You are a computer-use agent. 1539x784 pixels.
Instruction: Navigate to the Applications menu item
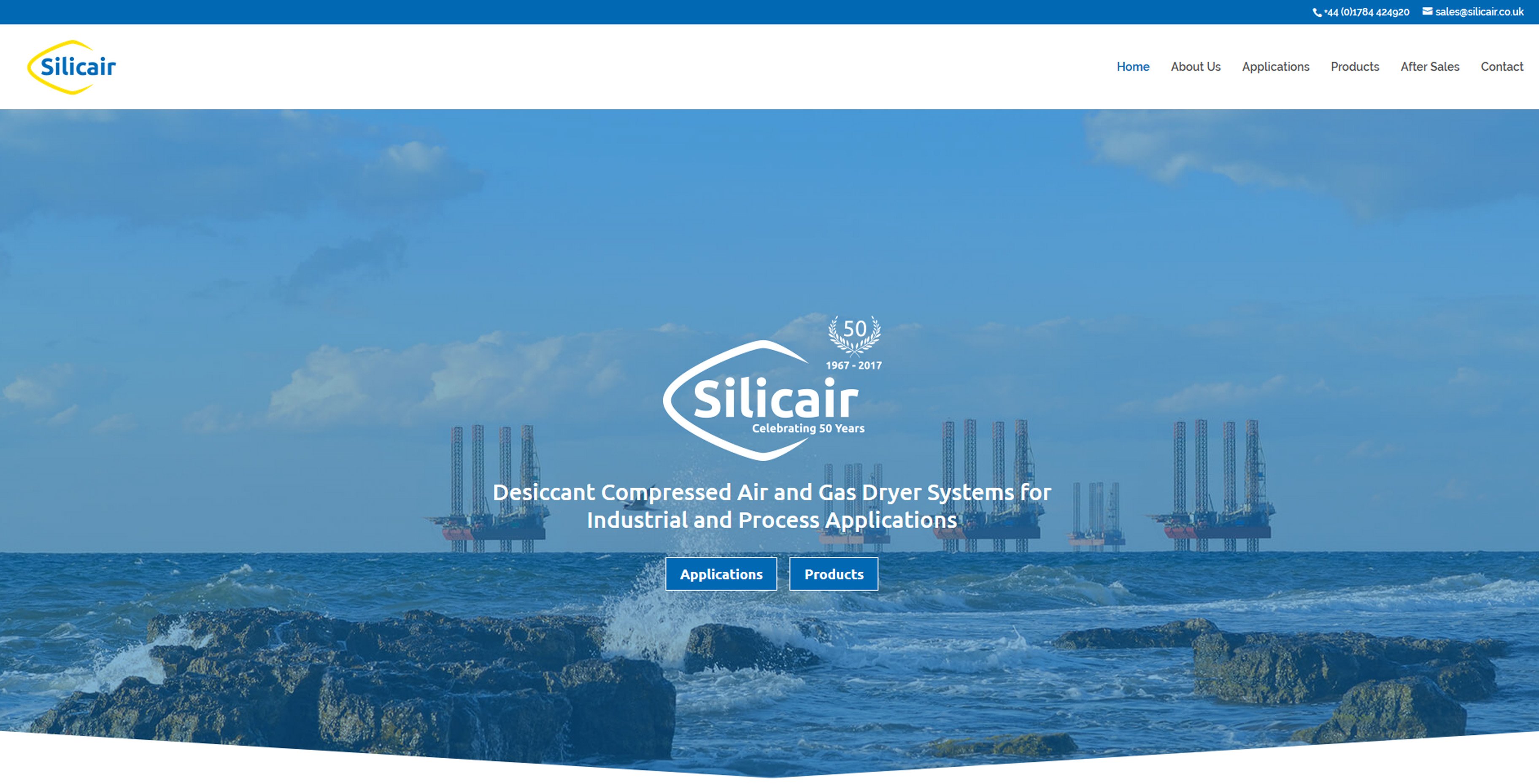click(1275, 67)
